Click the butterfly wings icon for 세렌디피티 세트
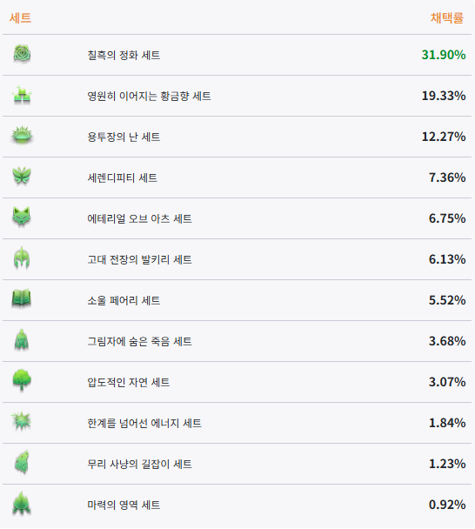Screen dimensions: 475x529 point(22,177)
